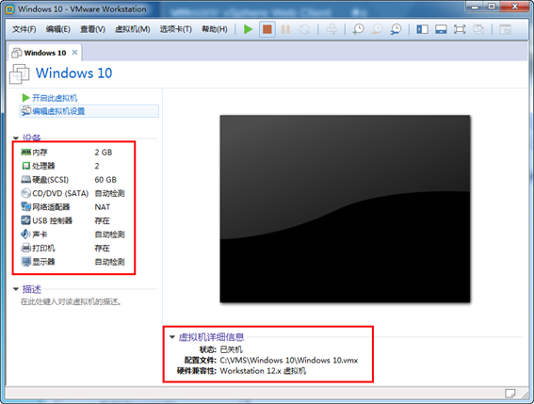Select the Windows 10 tab
This screenshot has width=534, height=404.
(x=45, y=53)
